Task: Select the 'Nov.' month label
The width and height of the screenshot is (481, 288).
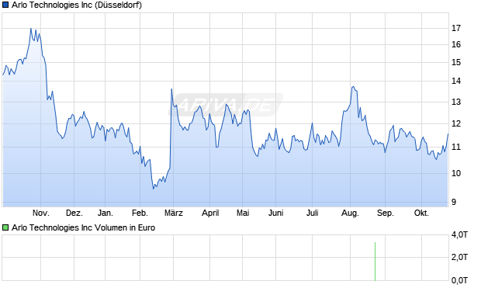Action: click(x=41, y=213)
